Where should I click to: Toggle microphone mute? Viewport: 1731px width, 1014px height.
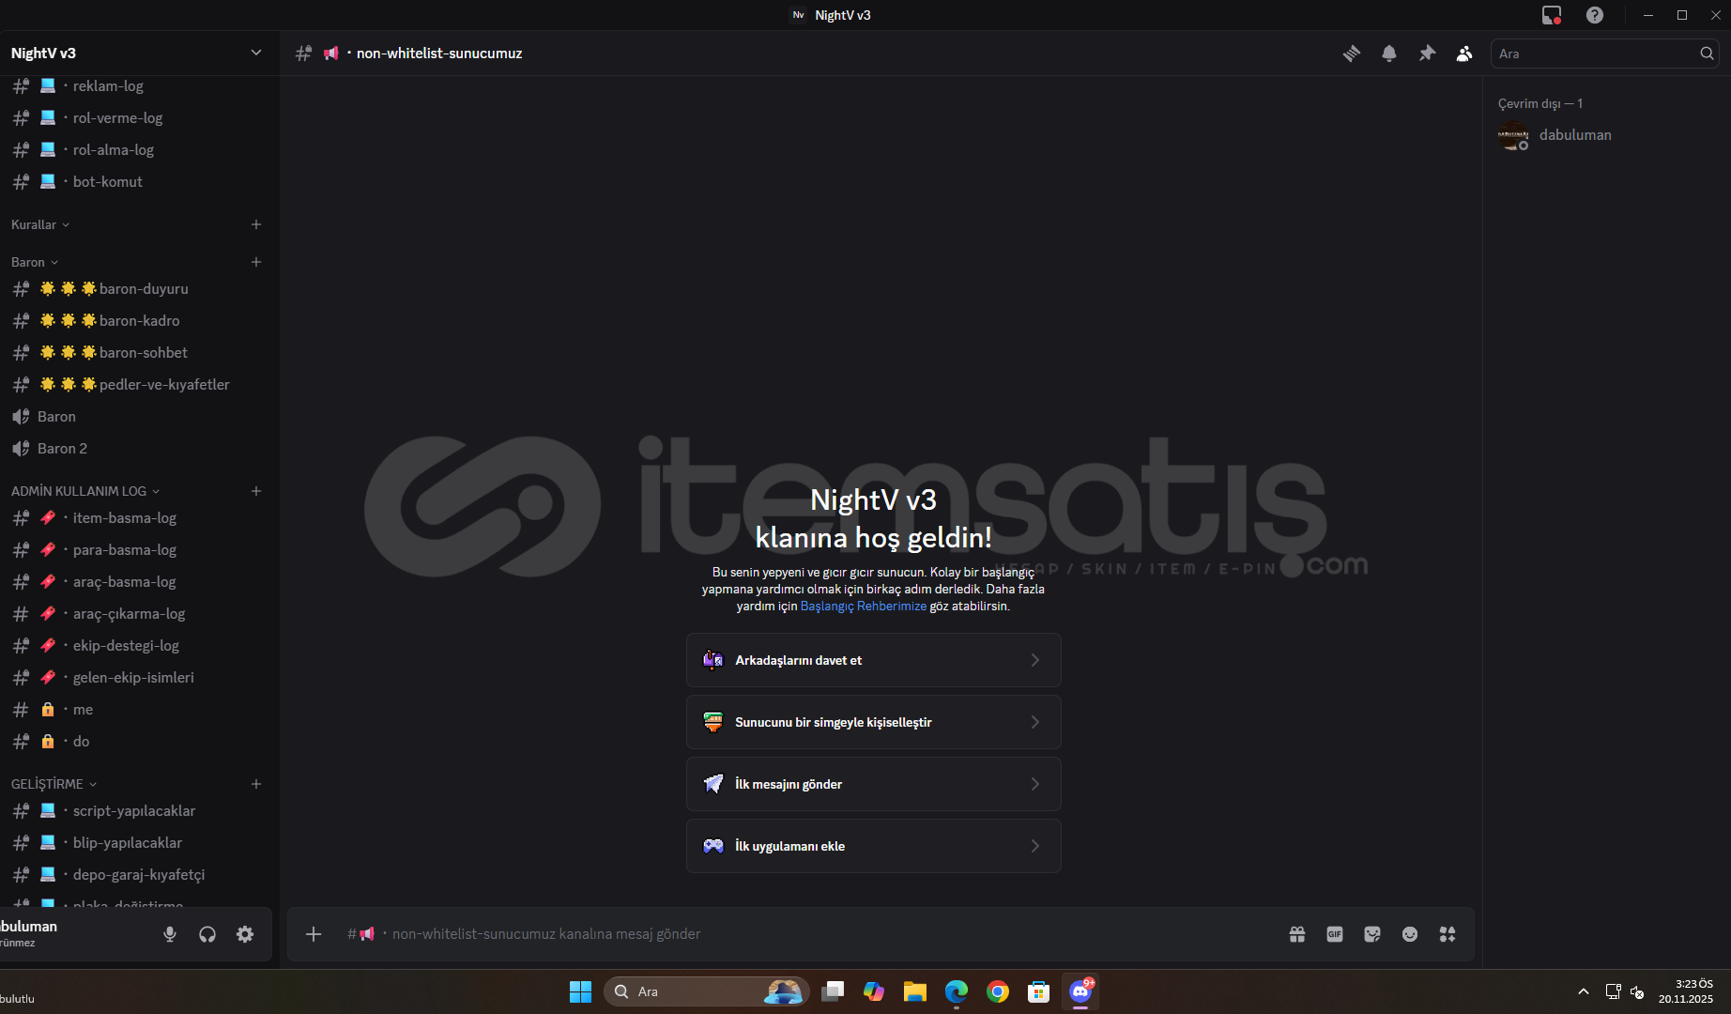click(170, 934)
